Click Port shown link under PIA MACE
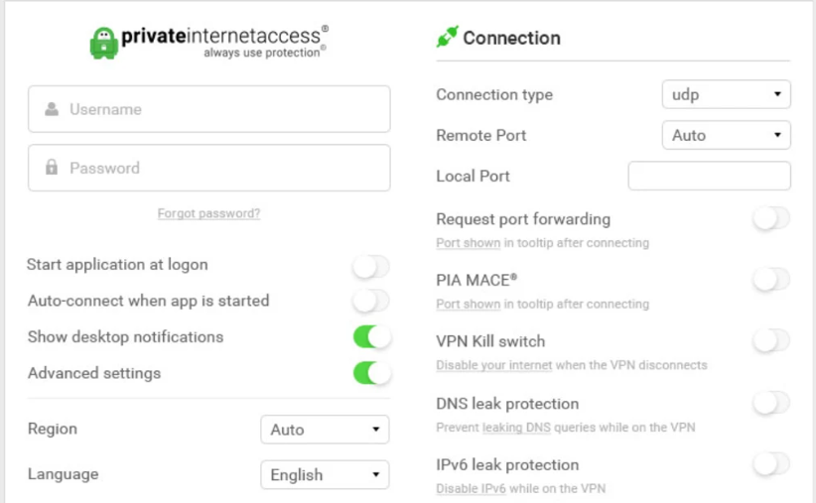The width and height of the screenshot is (816, 503). pos(468,304)
